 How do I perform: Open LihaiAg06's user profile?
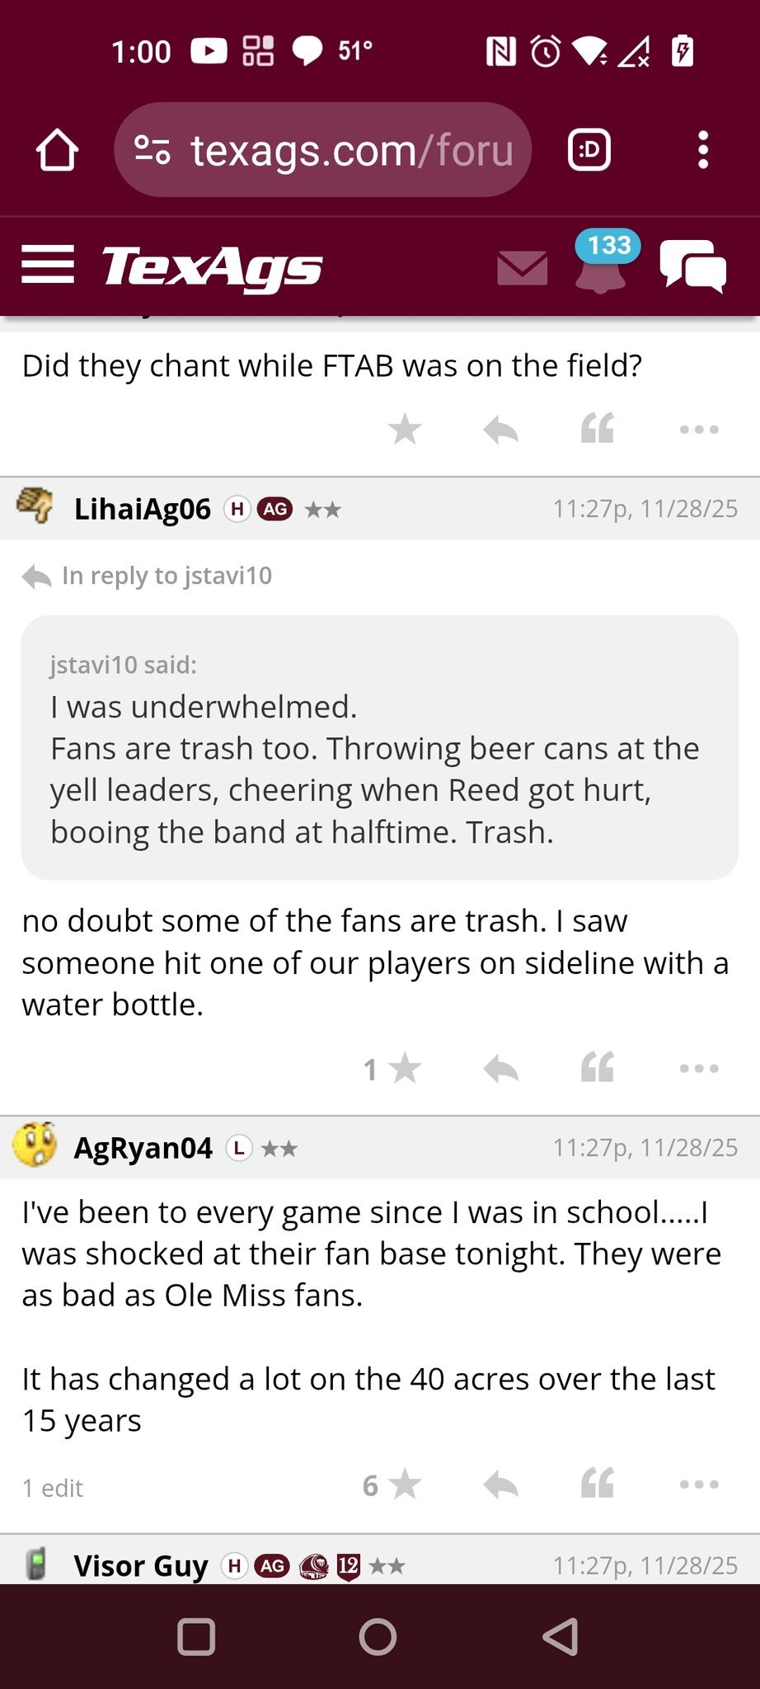click(142, 509)
